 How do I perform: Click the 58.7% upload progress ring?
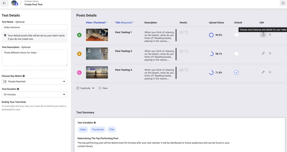pyautogui.click(x=211, y=54)
